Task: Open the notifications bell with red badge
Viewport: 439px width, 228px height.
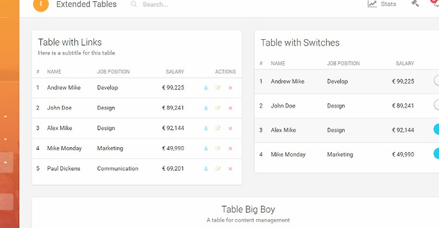Action: tap(435, 3)
